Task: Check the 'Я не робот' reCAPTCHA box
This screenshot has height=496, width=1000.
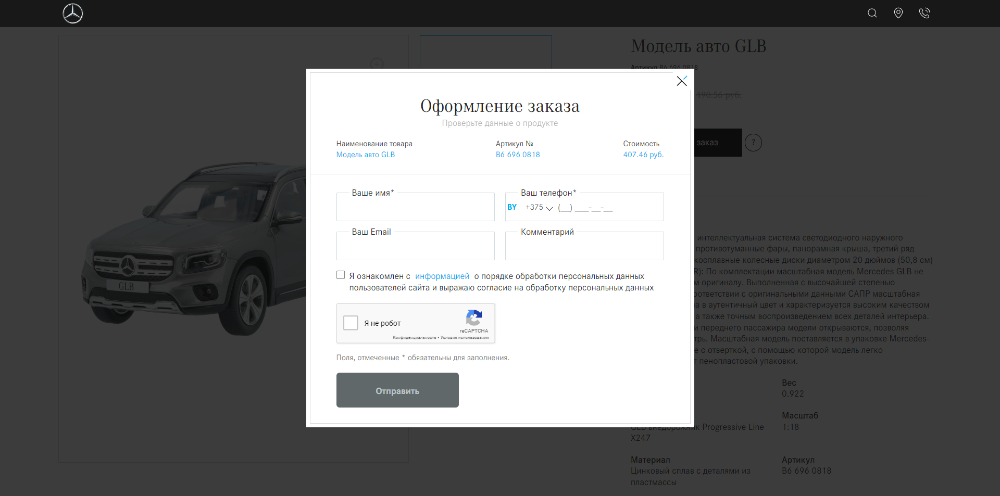Action: 351,323
